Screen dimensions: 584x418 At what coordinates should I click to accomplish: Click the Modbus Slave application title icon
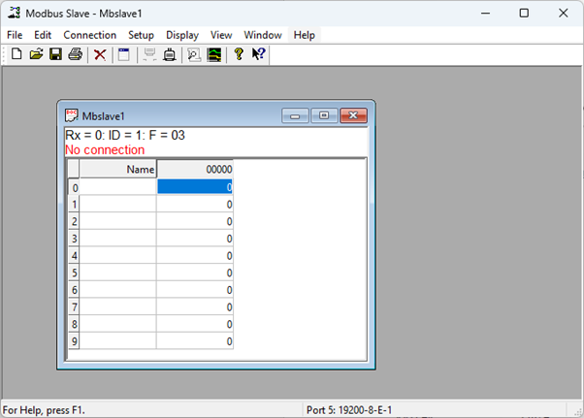(x=14, y=13)
